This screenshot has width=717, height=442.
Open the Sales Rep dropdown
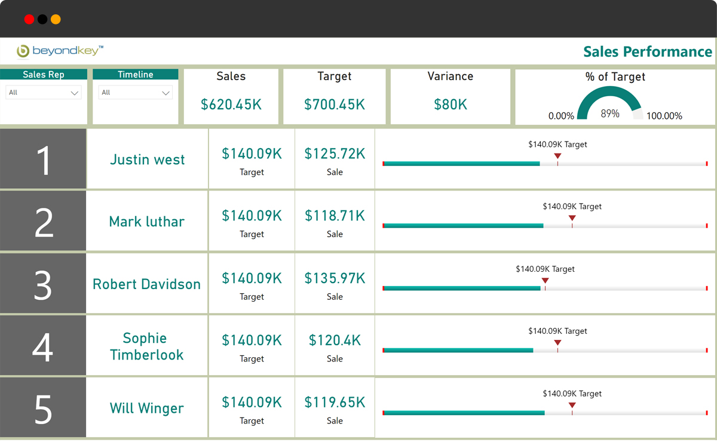click(44, 93)
